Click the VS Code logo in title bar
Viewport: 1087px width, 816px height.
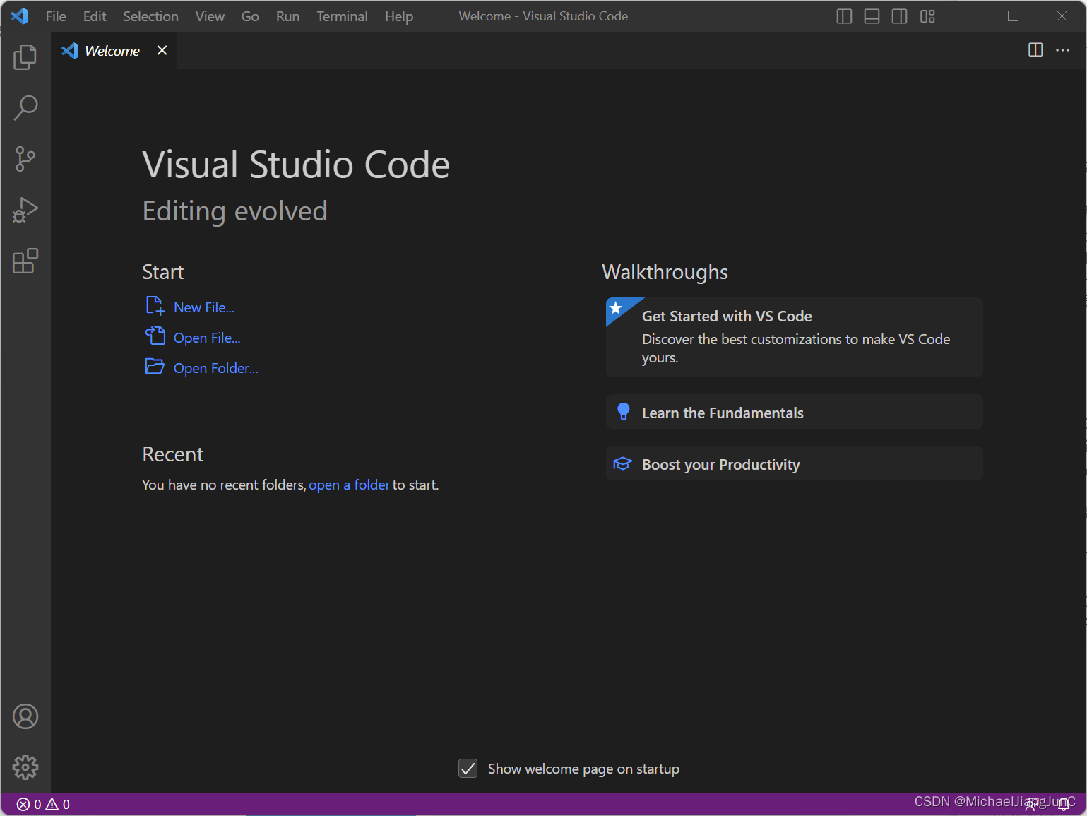point(19,16)
